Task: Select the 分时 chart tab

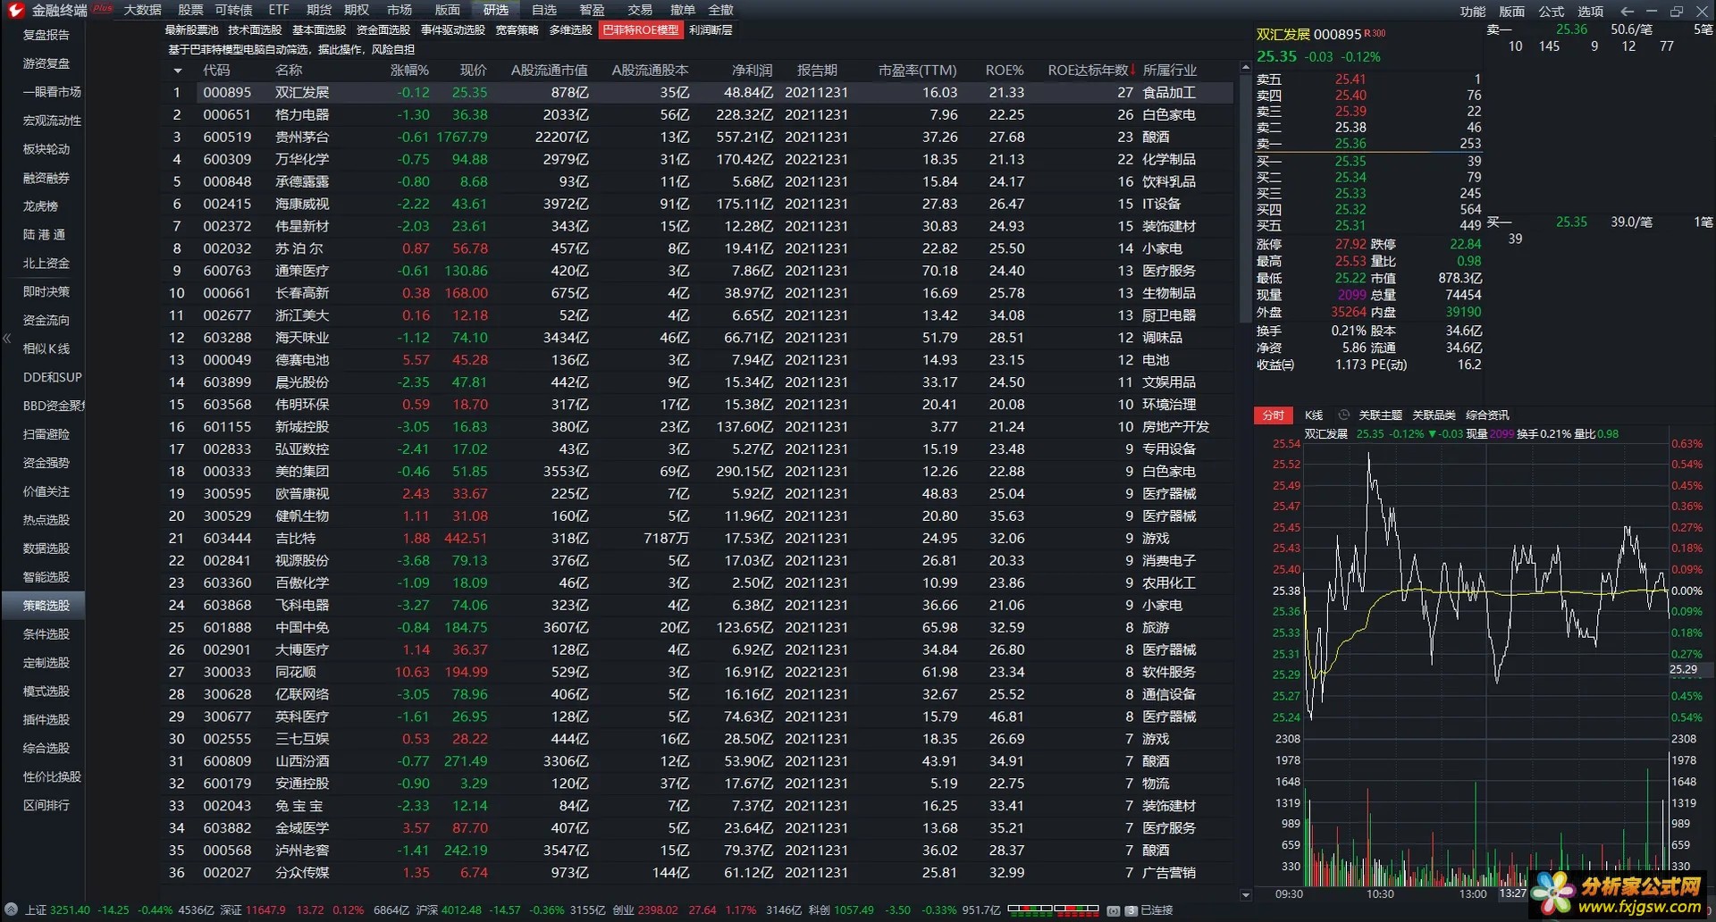Action: pyautogui.click(x=1273, y=415)
